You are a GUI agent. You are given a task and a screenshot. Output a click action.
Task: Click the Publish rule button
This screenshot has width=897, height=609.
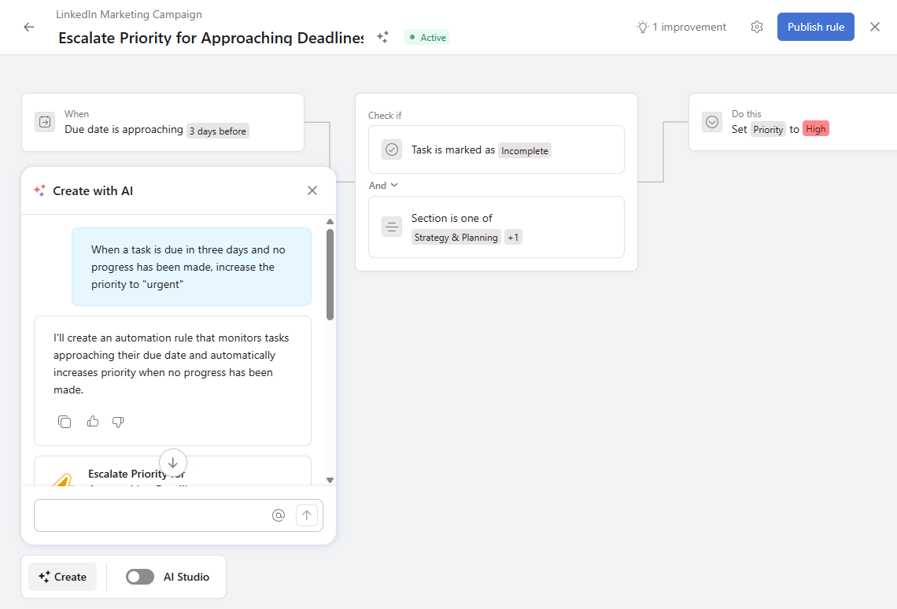[x=815, y=26]
